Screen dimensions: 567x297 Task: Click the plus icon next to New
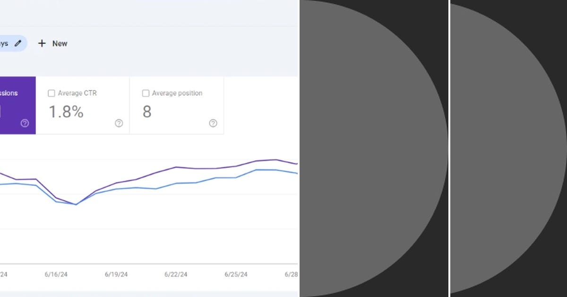[x=43, y=43]
